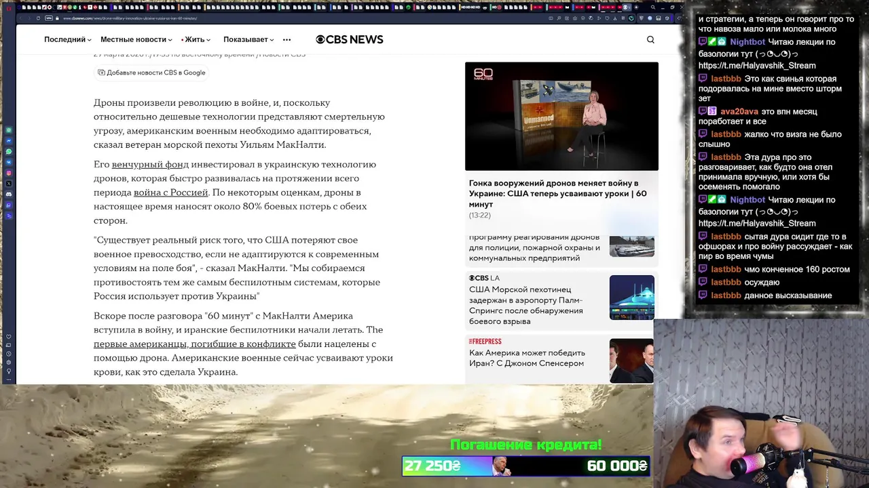This screenshot has height=488, width=869.
Task: Open X (Twitter) in the browser sidebar
Action: coord(9,184)
